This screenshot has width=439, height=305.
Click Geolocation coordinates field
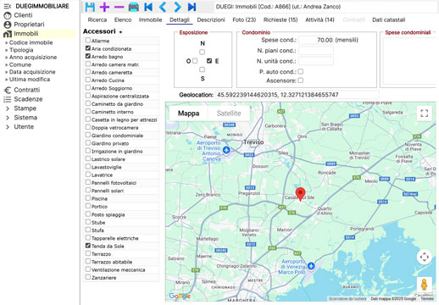click(x=297, y=95)
